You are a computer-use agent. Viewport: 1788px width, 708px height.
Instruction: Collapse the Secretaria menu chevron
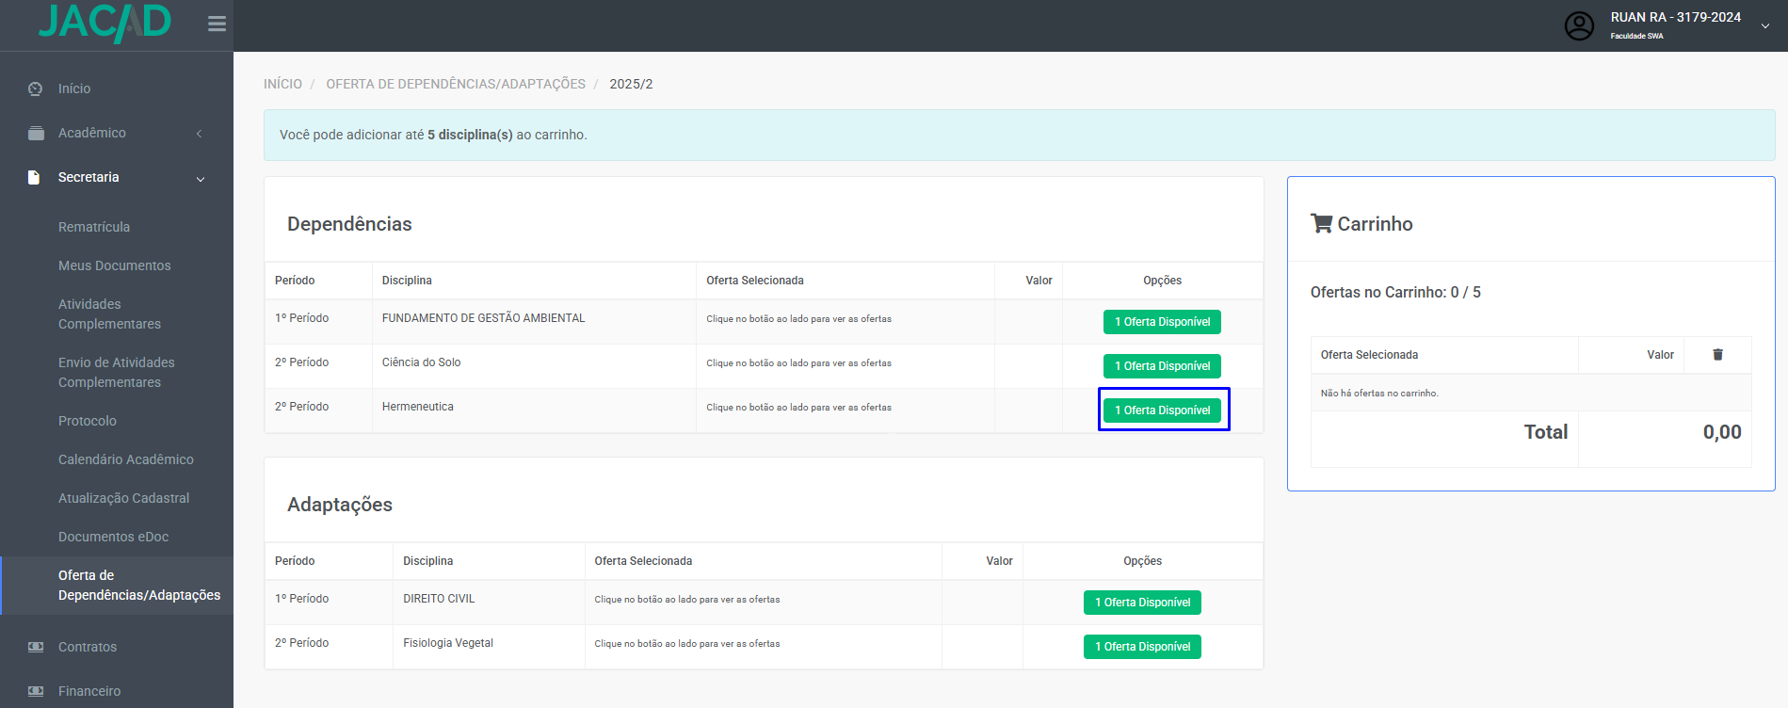[201, 179]
